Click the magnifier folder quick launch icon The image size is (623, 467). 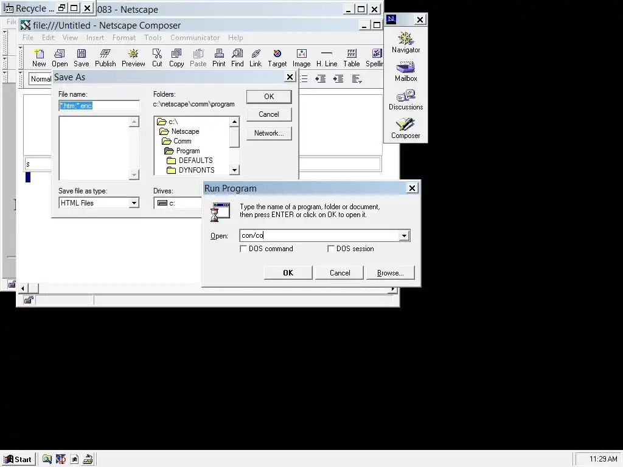(47, 459)
